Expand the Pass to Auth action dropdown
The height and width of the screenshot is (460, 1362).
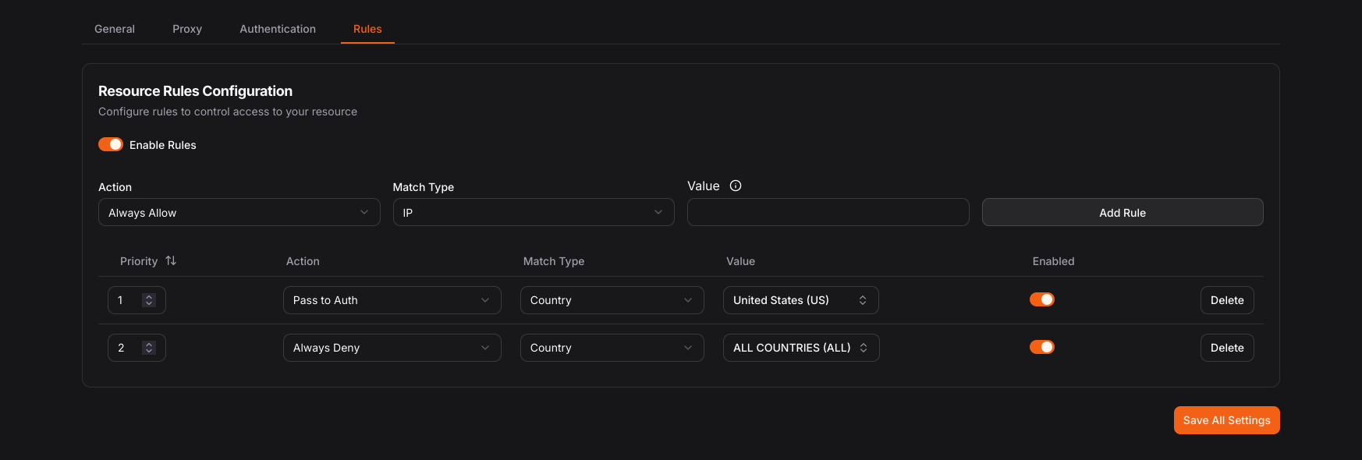click(x=392, y=300)
